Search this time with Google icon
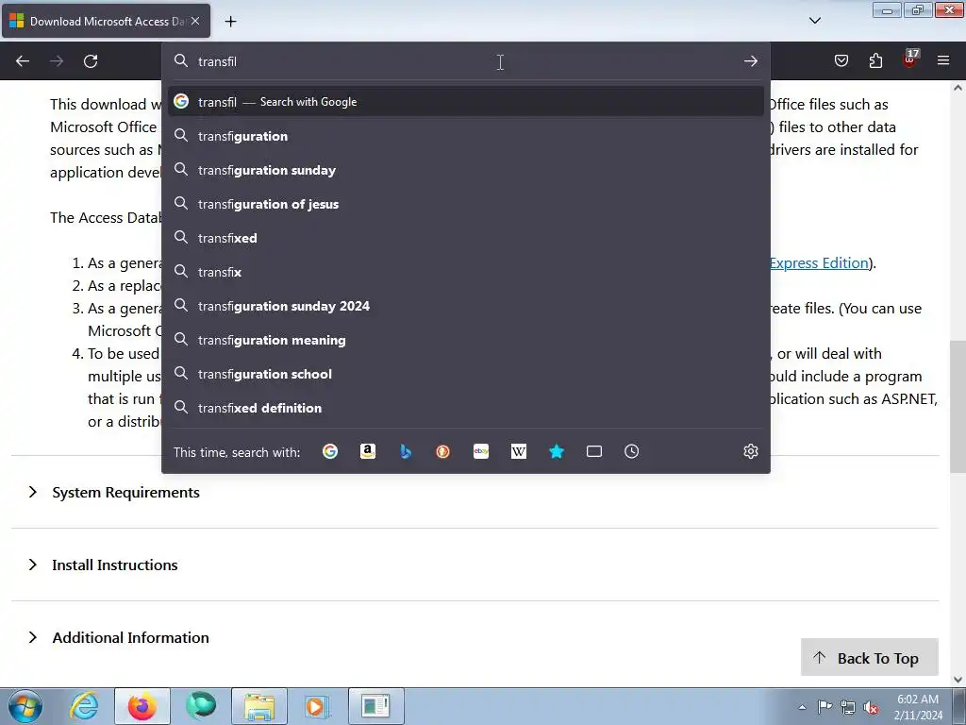This screenshot has height=725, width=966. pyautogui.click(x=330, y=451)
